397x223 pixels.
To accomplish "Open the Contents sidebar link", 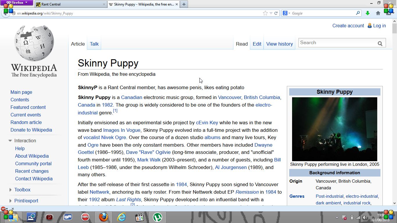I will click(20, 100).
